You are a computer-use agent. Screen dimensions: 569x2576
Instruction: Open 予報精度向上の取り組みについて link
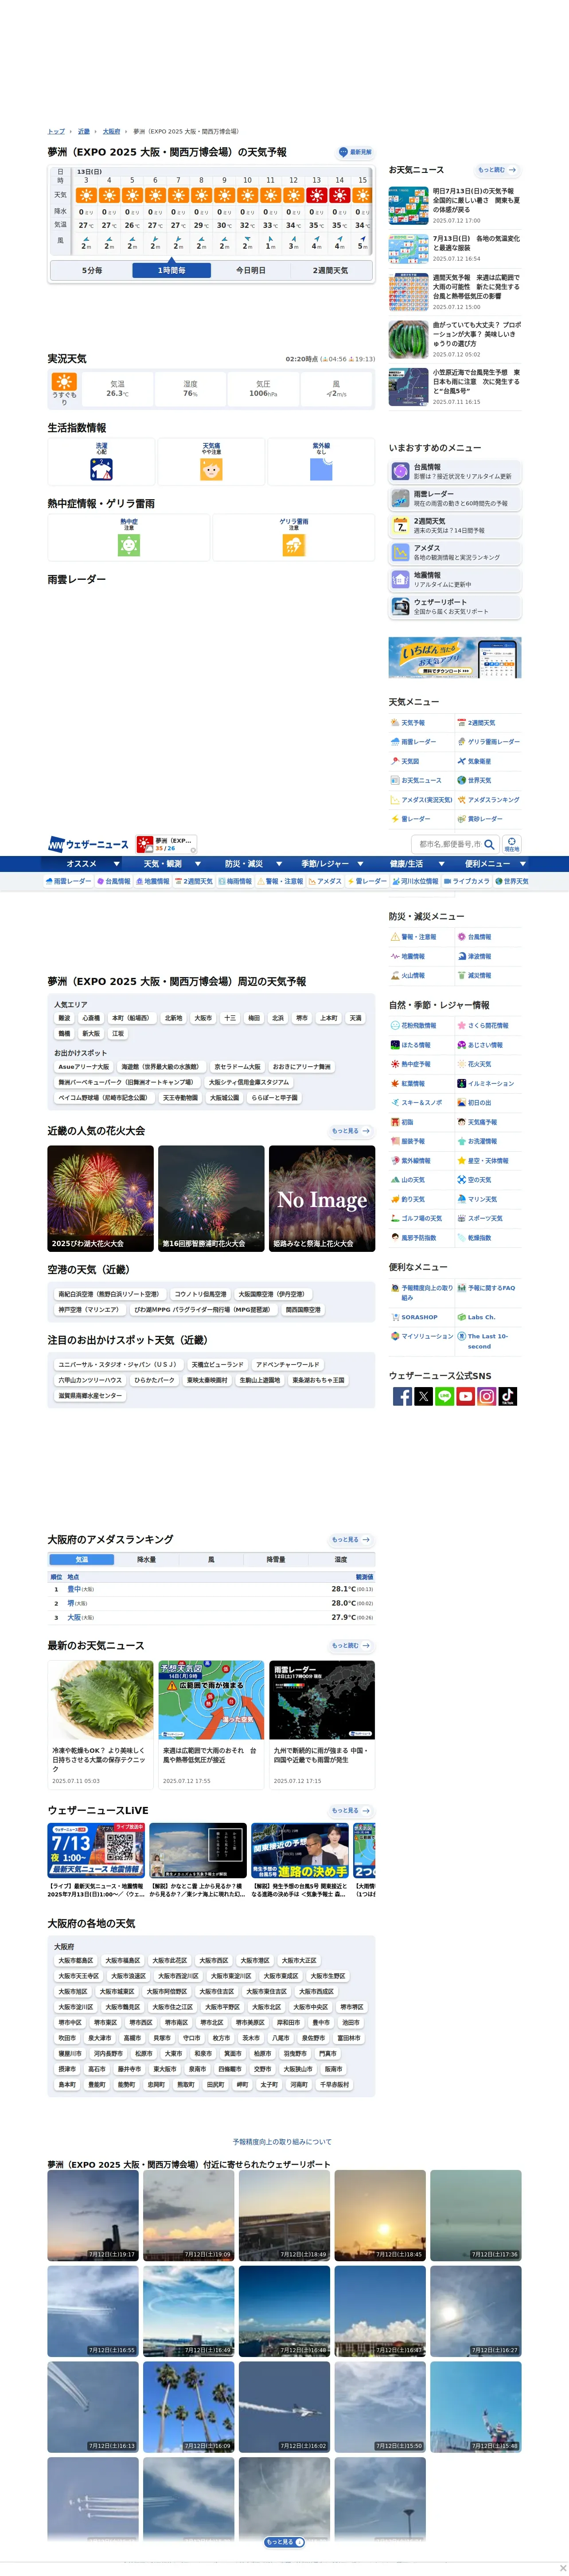282,2142
